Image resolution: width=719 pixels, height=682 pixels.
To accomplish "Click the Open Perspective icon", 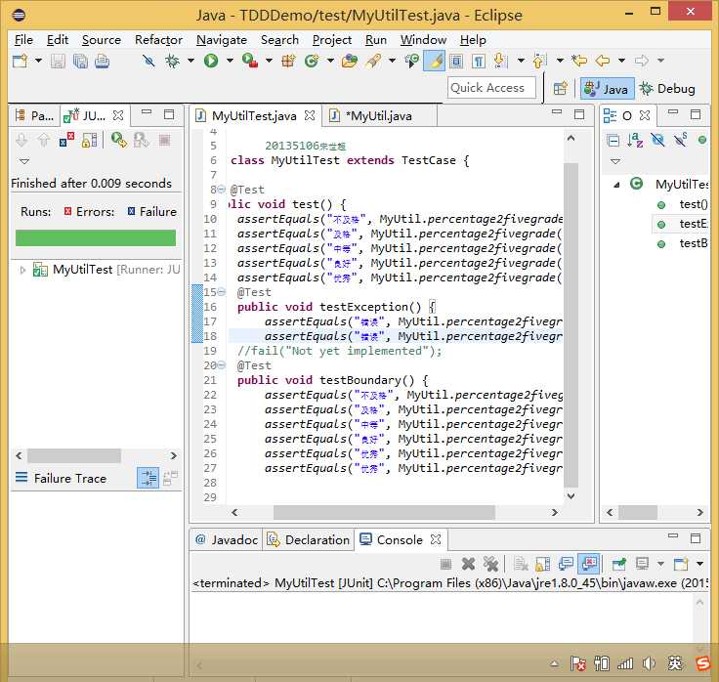I will coord(561,88).
